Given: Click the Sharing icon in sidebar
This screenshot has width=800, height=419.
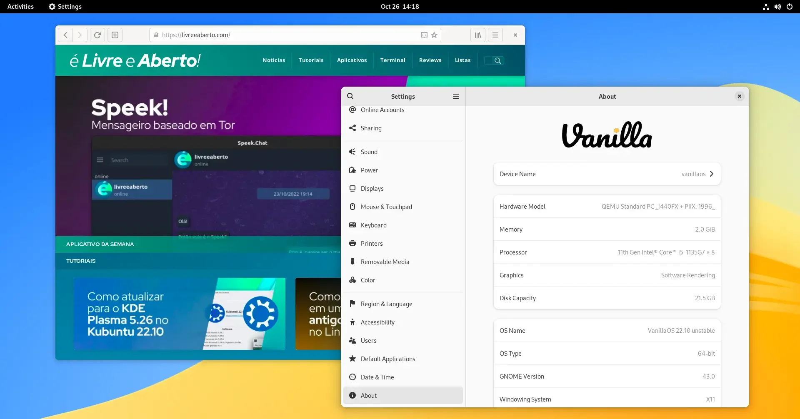Looking at the screenshot, I should tap(352, 128).
